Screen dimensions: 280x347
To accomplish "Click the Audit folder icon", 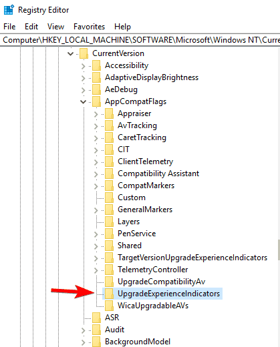I will pyautogui.click(x=96, y=330).
